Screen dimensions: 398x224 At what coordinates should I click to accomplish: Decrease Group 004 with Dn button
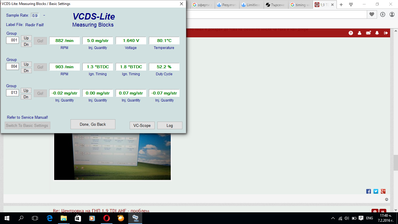coord(26,71)
